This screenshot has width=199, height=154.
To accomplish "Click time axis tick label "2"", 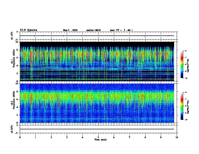I will click(51, 137).
